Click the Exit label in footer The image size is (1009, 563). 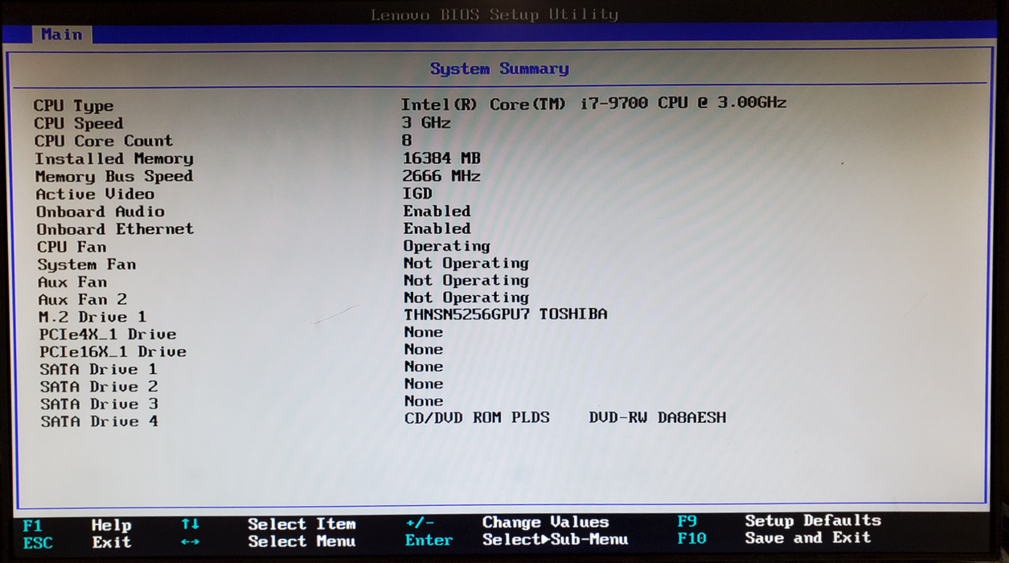coord(111,542)
